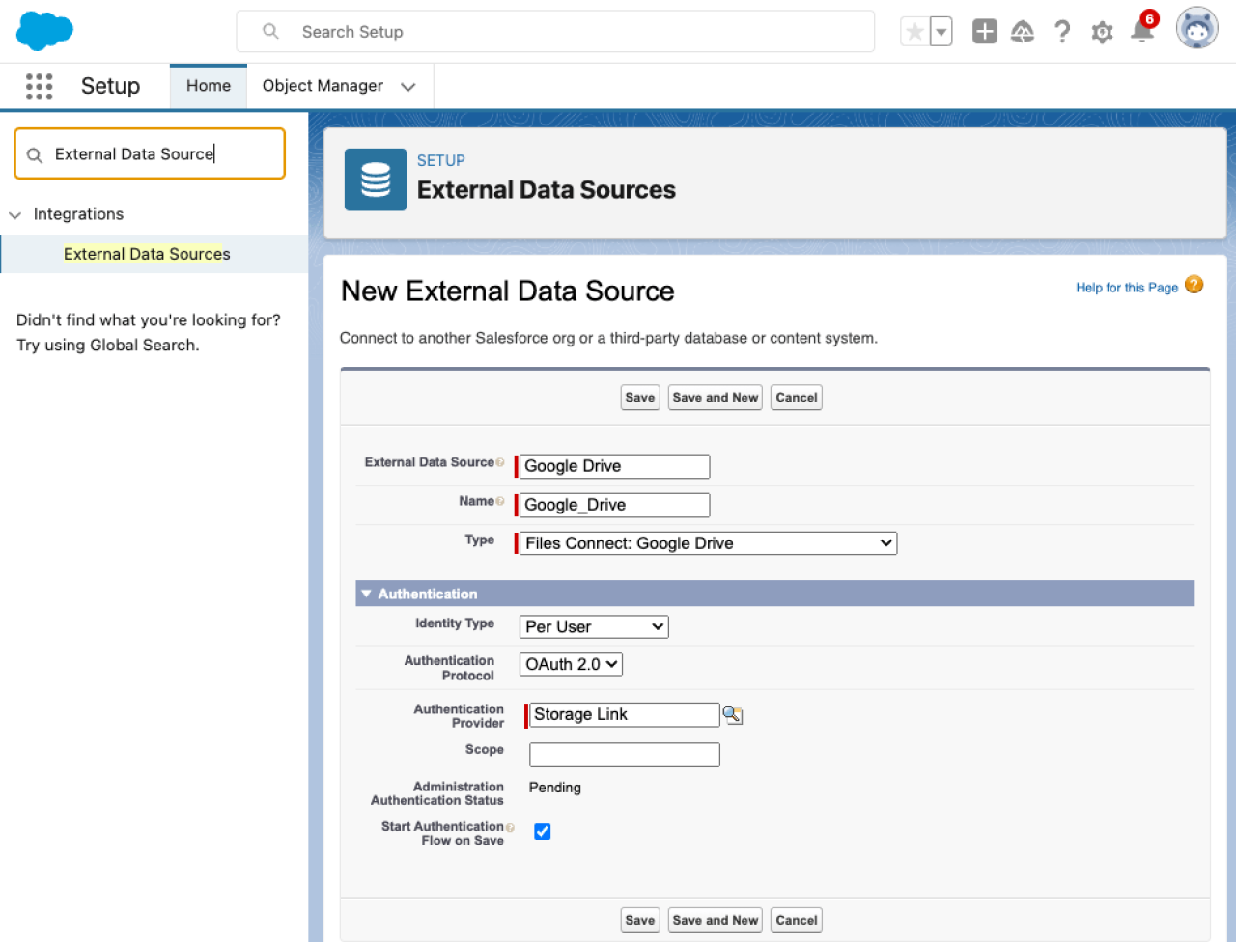Click the External Data Sources database icon

376,180
